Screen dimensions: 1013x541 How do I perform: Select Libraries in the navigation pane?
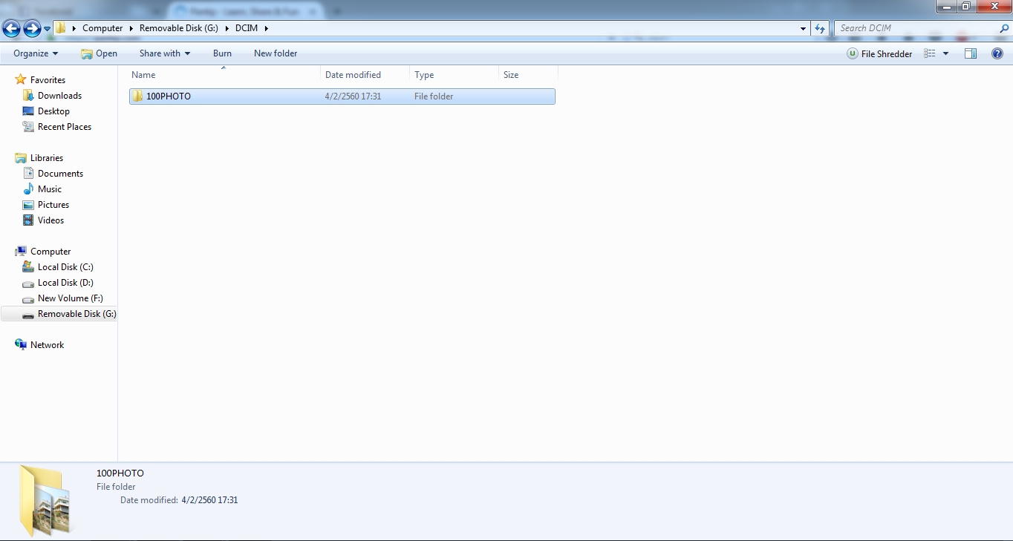tap(47, 158)
